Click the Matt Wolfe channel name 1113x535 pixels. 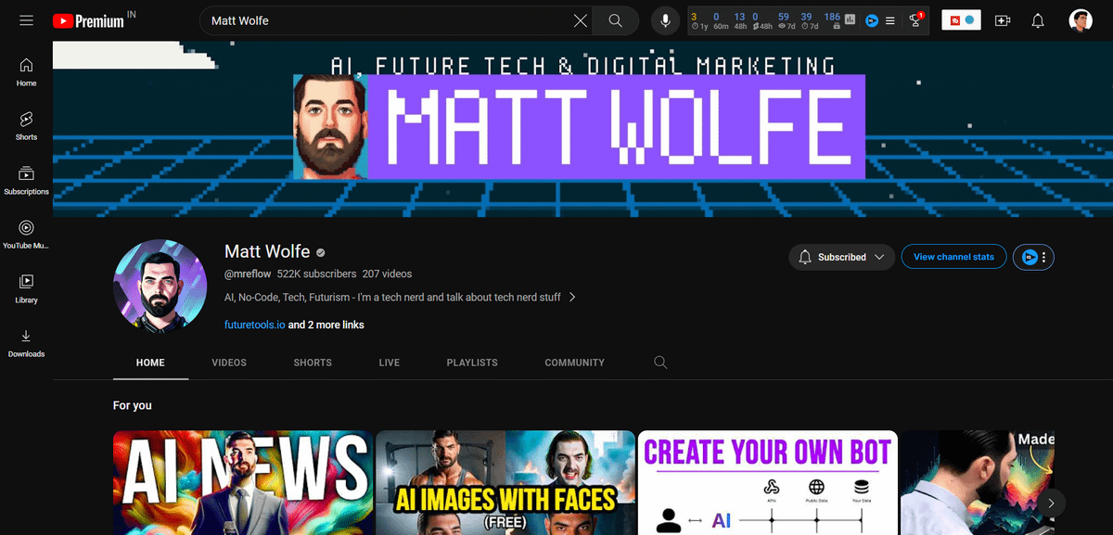[x=267, y=251]
